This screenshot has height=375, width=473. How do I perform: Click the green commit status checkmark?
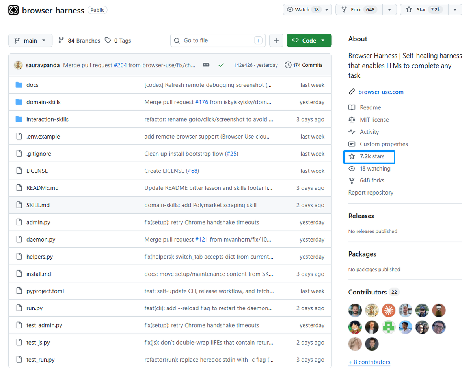click(221, 65)
